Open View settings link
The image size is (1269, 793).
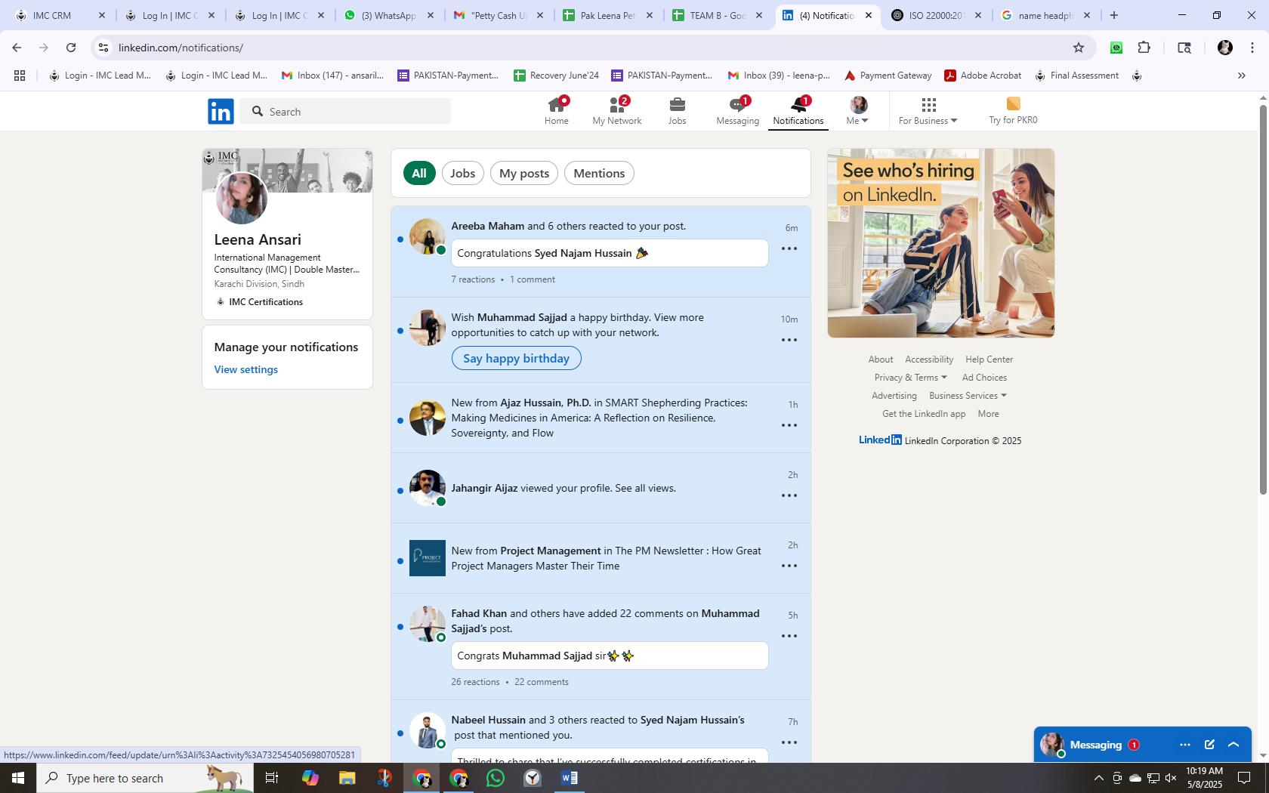[245, 369]
